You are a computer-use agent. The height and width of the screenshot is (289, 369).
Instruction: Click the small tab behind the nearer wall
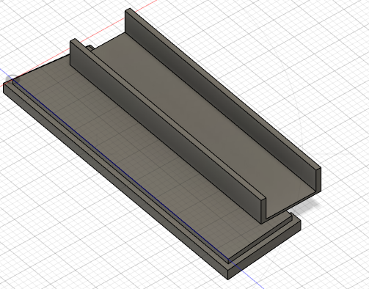click(90, 48)
